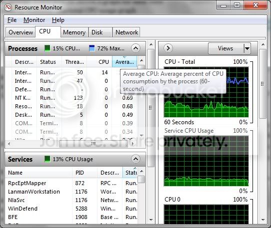Click the Processes horizontal scroll right arrow
This screenshot has height=228, width=271.
(x=132, y=144)
